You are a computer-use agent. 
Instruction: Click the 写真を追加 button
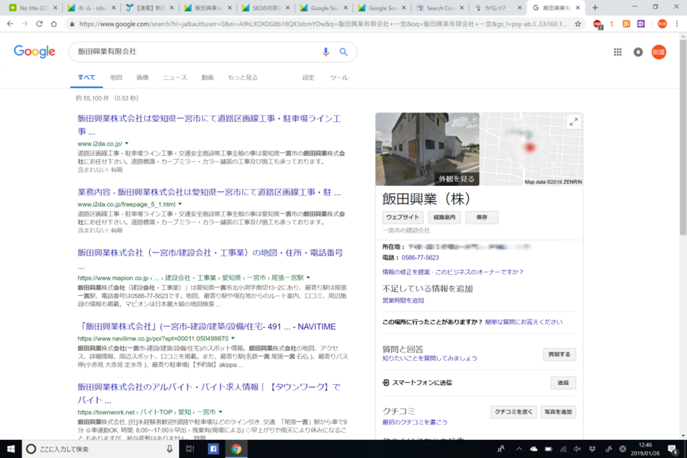tap(558, 412)
